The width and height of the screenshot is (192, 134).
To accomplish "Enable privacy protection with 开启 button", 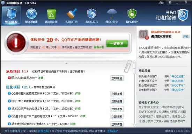I will pos(186,36).
